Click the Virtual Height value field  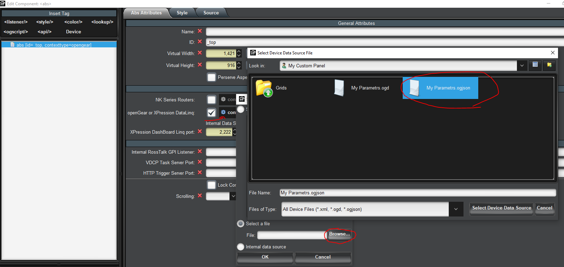(x=221, y=65)
